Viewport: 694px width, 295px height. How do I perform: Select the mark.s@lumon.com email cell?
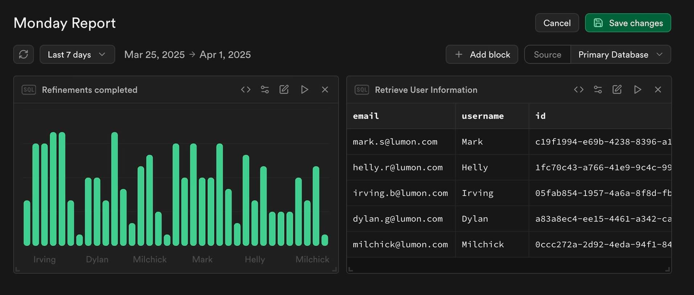[x=401, y=142]
